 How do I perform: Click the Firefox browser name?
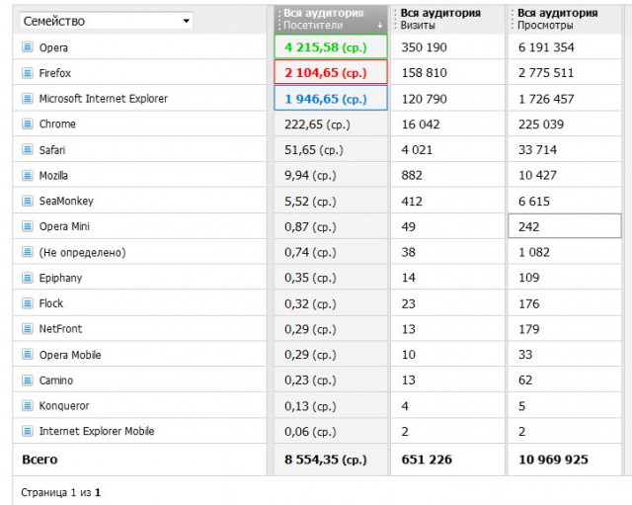55,73
